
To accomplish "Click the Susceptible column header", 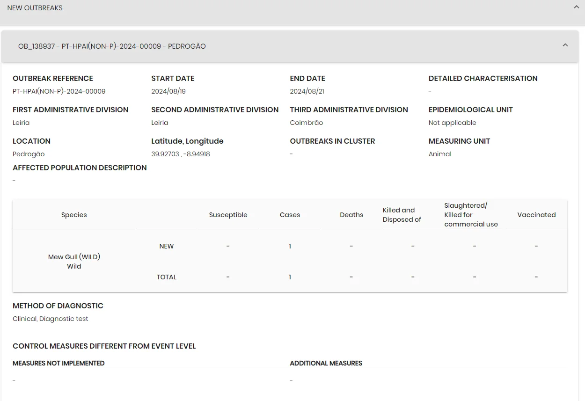I will pyautogui.click(x=228, y=215).
